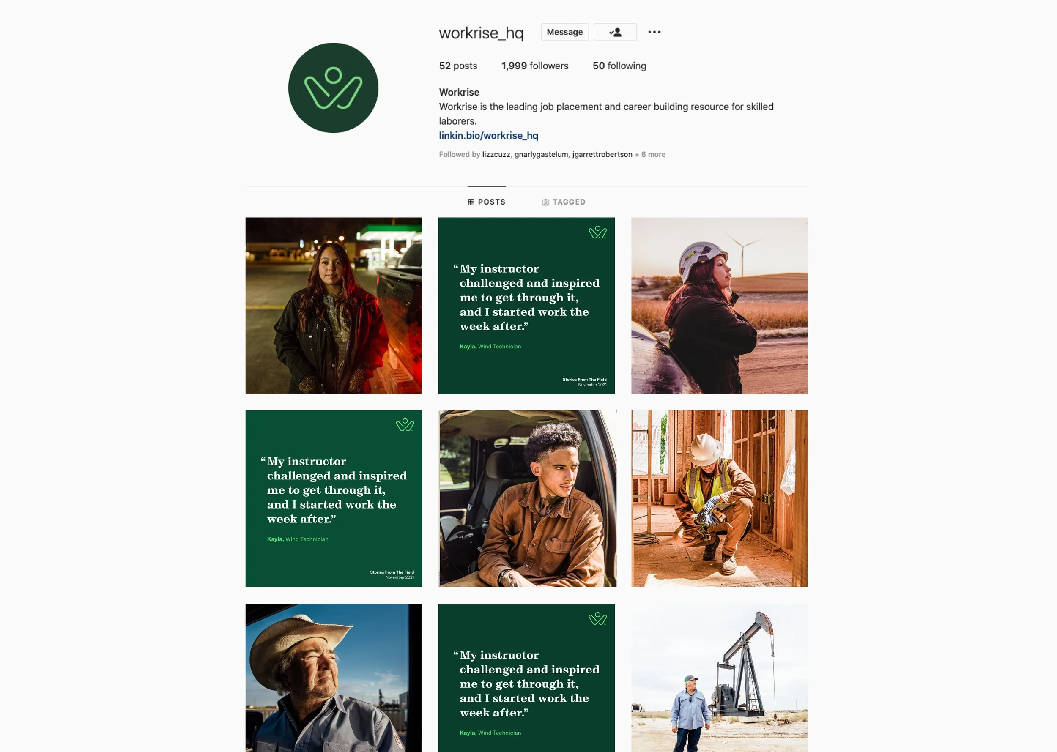Image resolution: width=1057 pixels, height=752 pixels.
Task: Show the 1,999 followers list
Action: click(x=534, y=66)
